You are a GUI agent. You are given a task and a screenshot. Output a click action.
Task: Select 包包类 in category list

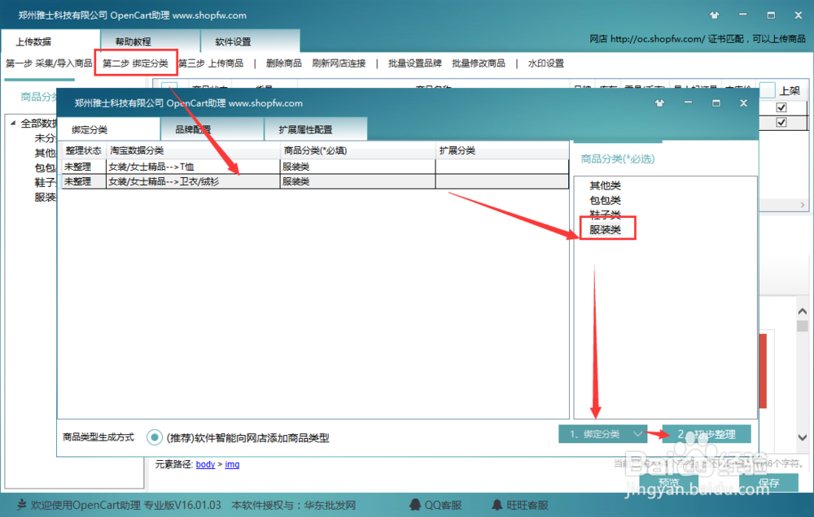606,200
